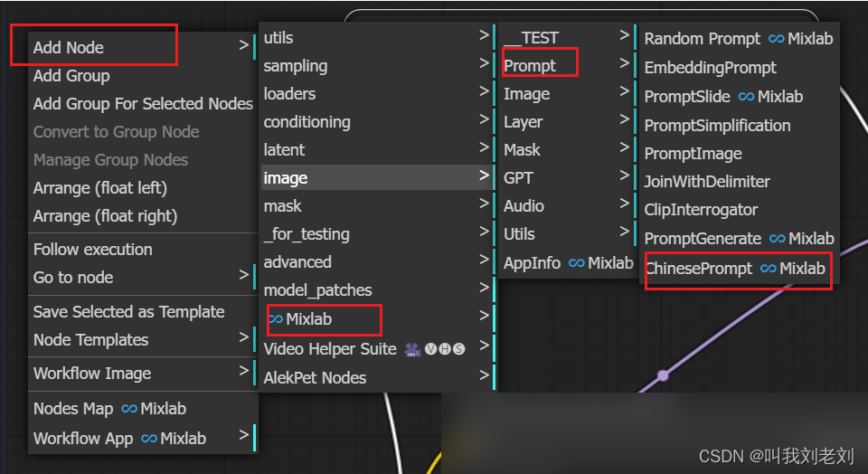Expand the Go to node submenu
This screenshot has width=868, height=474.
[x=143, y=277]
